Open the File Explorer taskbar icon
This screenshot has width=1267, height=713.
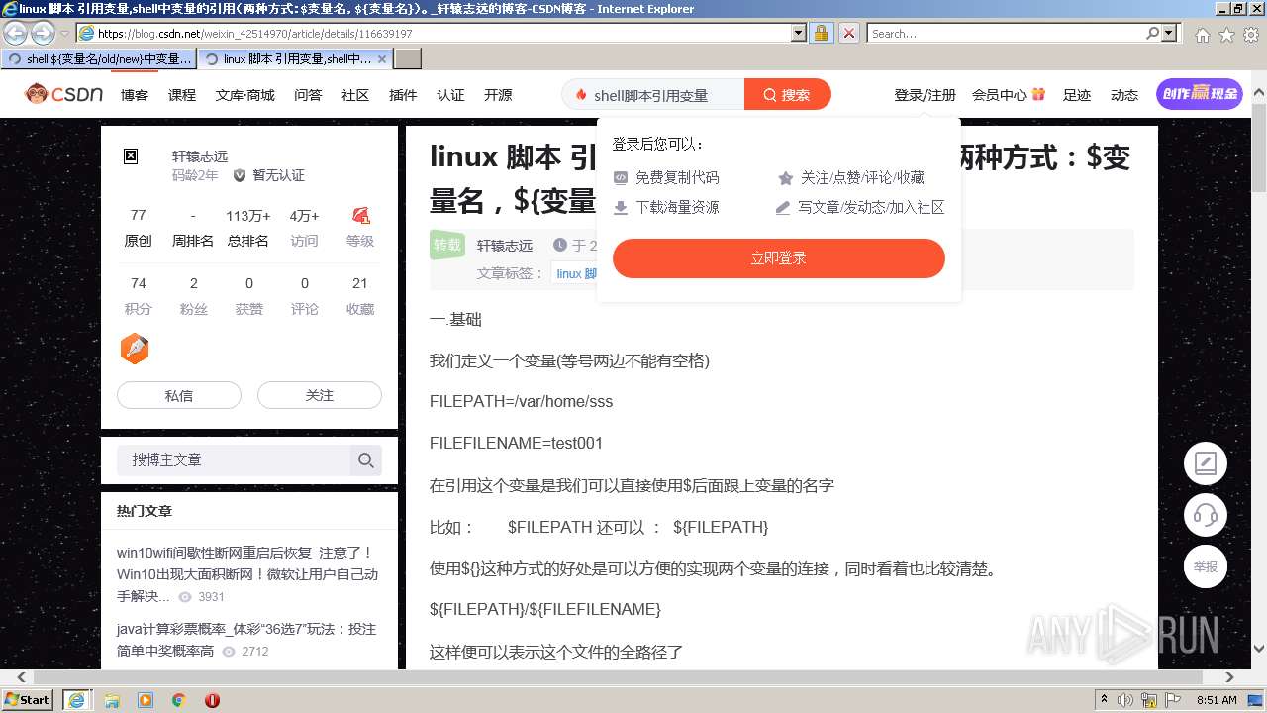112,700
